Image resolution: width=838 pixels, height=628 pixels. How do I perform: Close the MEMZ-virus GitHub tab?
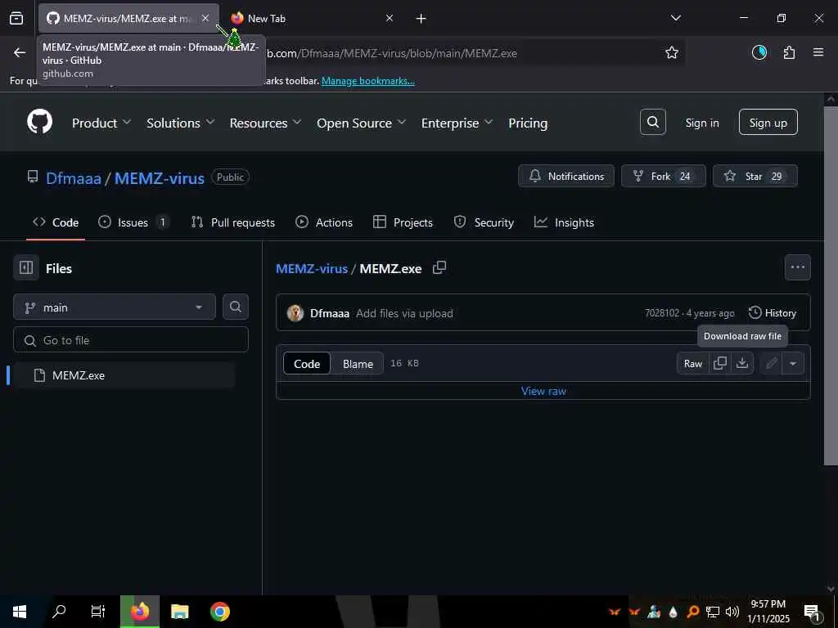coord(205,18)
